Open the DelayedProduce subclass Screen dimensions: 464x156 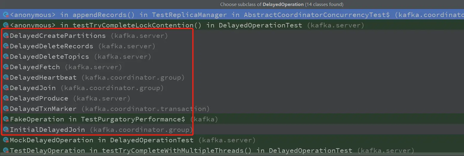point(39,98)
